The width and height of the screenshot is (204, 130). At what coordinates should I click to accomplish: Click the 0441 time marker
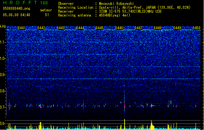click(22, 28)
